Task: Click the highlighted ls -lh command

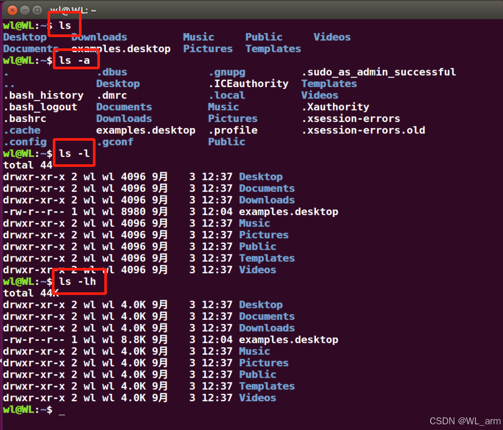Action: tap(78, 281)
